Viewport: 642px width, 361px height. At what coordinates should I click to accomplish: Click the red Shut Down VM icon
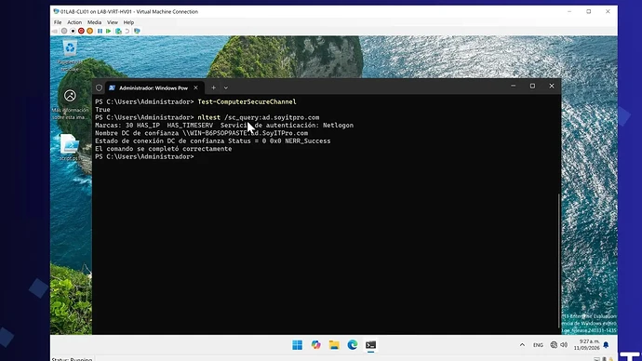81,31
